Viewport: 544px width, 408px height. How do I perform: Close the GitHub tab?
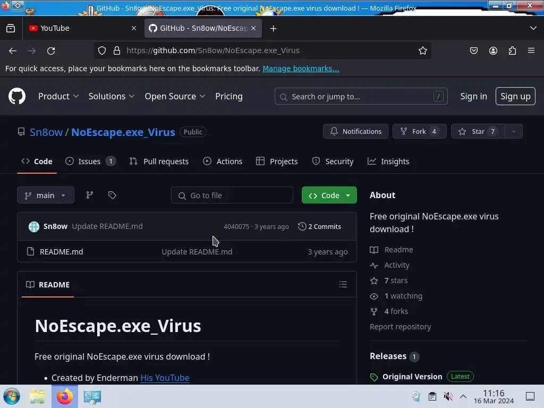click(253, 28)
